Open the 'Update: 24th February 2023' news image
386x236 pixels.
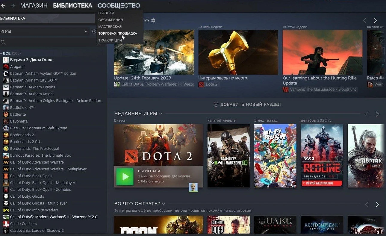[x=154, y=52]
